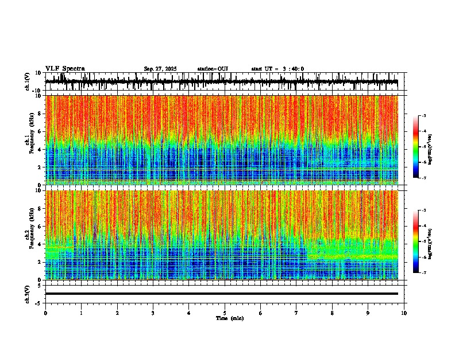Click the ch.2 color bar log(PSD) label
The image size is (455, 351).
(430, 244)
